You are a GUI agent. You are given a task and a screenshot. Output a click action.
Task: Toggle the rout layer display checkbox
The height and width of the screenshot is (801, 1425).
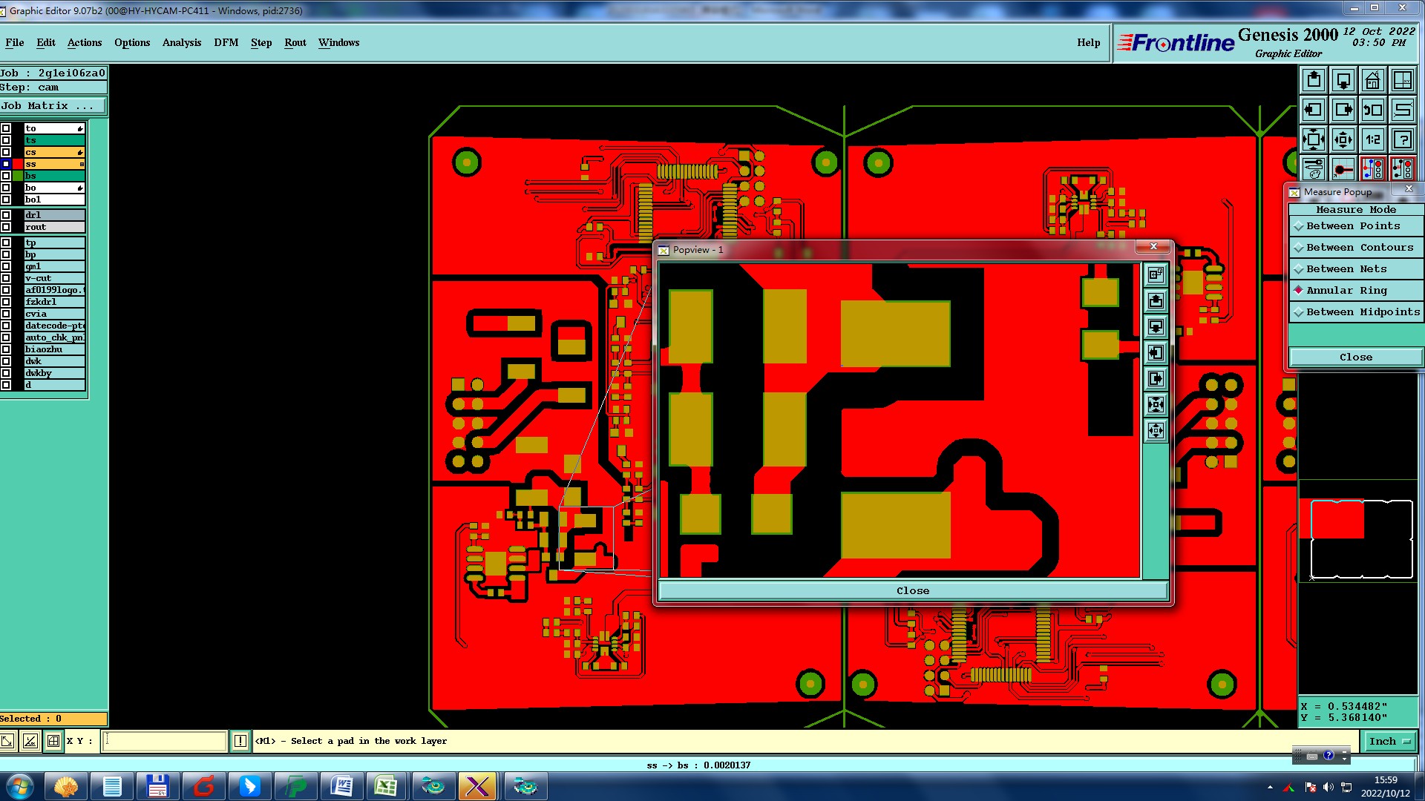tap(6, 227)
